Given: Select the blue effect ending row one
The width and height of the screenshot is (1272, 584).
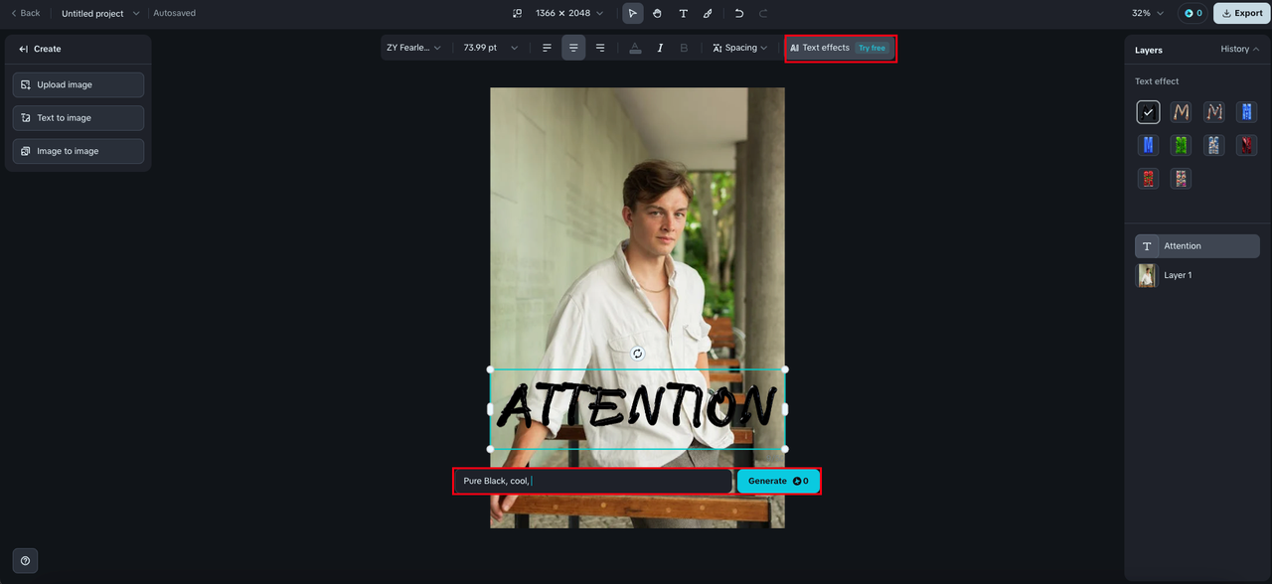Looking at the screenshot, I should (x=1246, y=112).
